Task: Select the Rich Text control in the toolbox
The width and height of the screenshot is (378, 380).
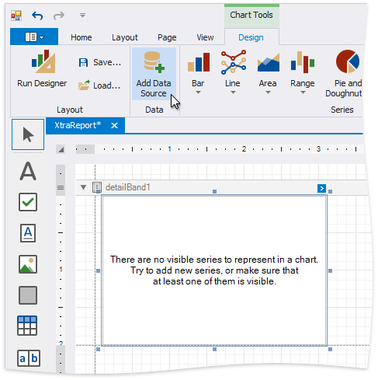Action: [28, 233]
